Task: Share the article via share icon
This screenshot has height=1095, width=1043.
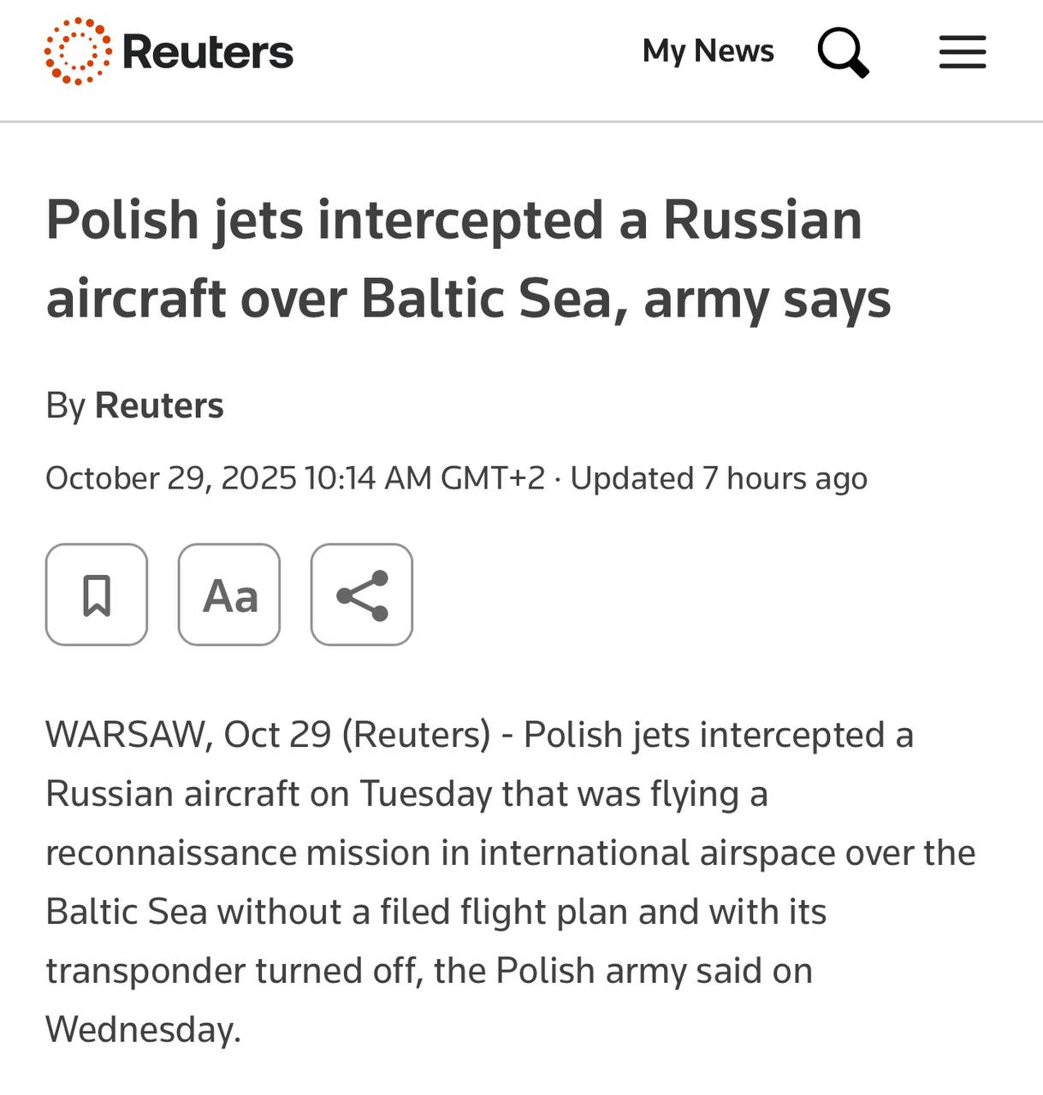Action: tap(362, 595)
